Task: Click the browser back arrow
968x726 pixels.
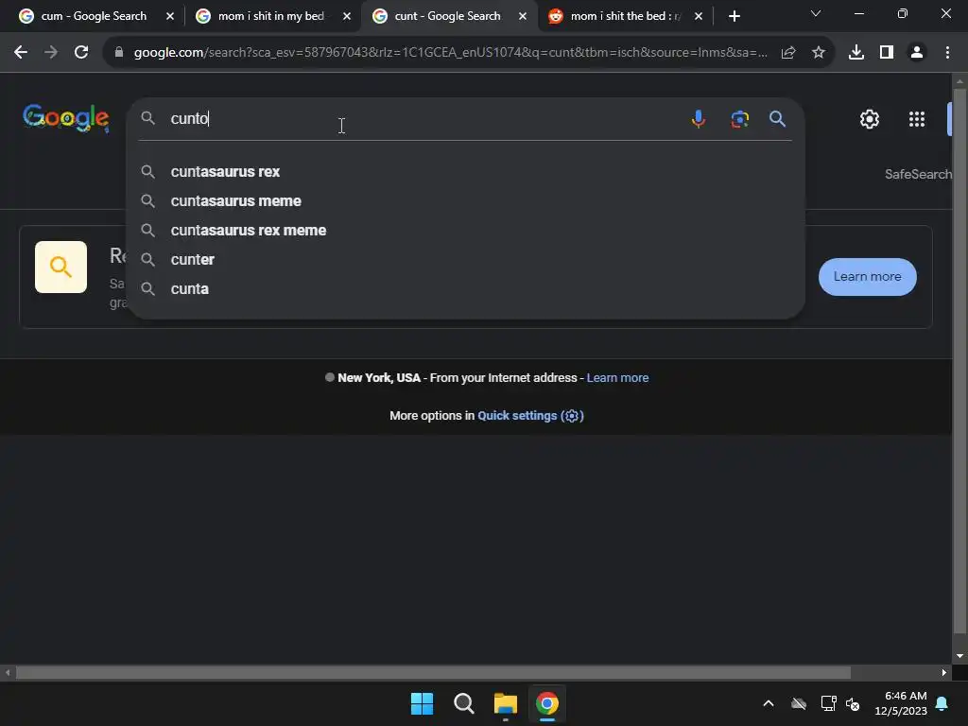Action: tap(21, 53)
